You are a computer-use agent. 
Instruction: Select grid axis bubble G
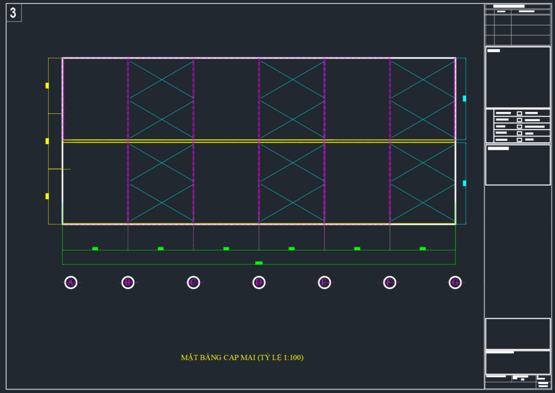(x=455, y=282)
